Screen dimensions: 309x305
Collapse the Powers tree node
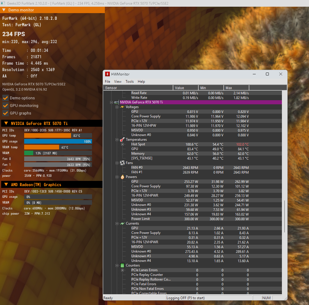point(117,177)
